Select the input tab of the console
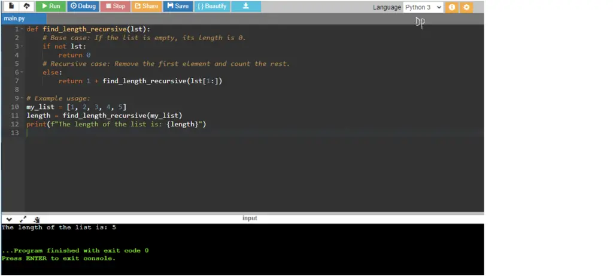 click(x=250, y=218)
